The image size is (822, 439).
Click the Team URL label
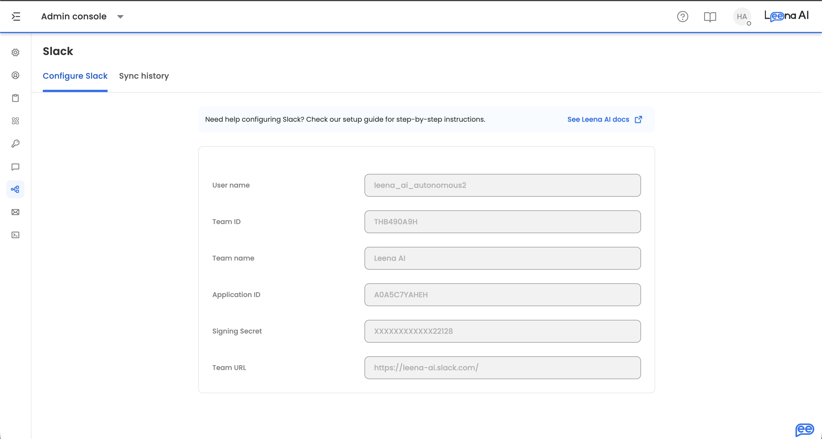coord(229,368)
